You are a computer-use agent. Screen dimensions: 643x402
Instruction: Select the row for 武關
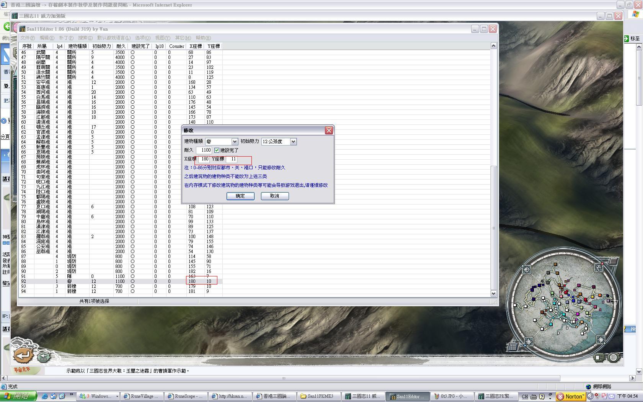[x=121, y=52]
